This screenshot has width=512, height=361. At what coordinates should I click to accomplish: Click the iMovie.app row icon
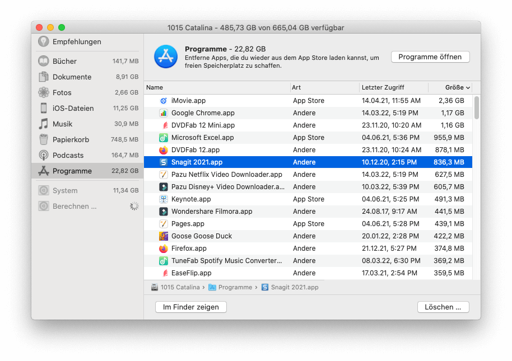coord(163,100)
